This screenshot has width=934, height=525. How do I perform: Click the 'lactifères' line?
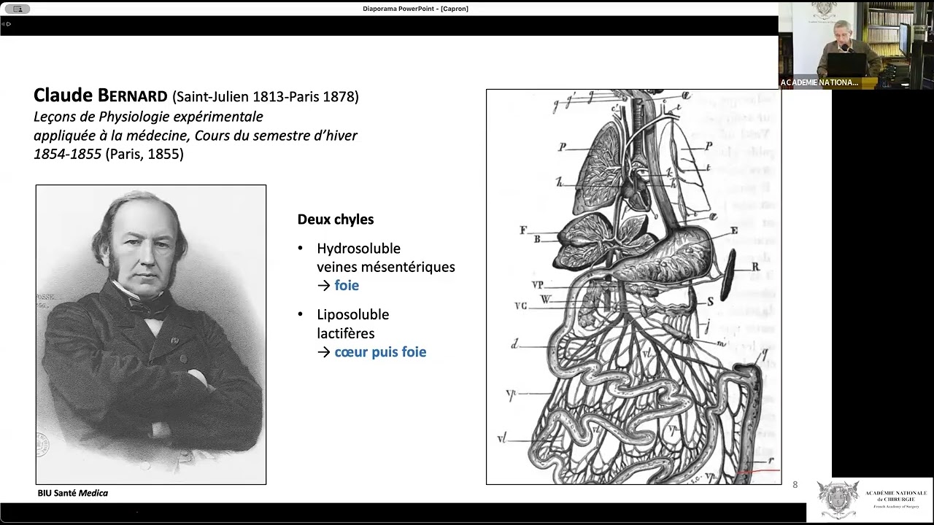click(346, 333)
